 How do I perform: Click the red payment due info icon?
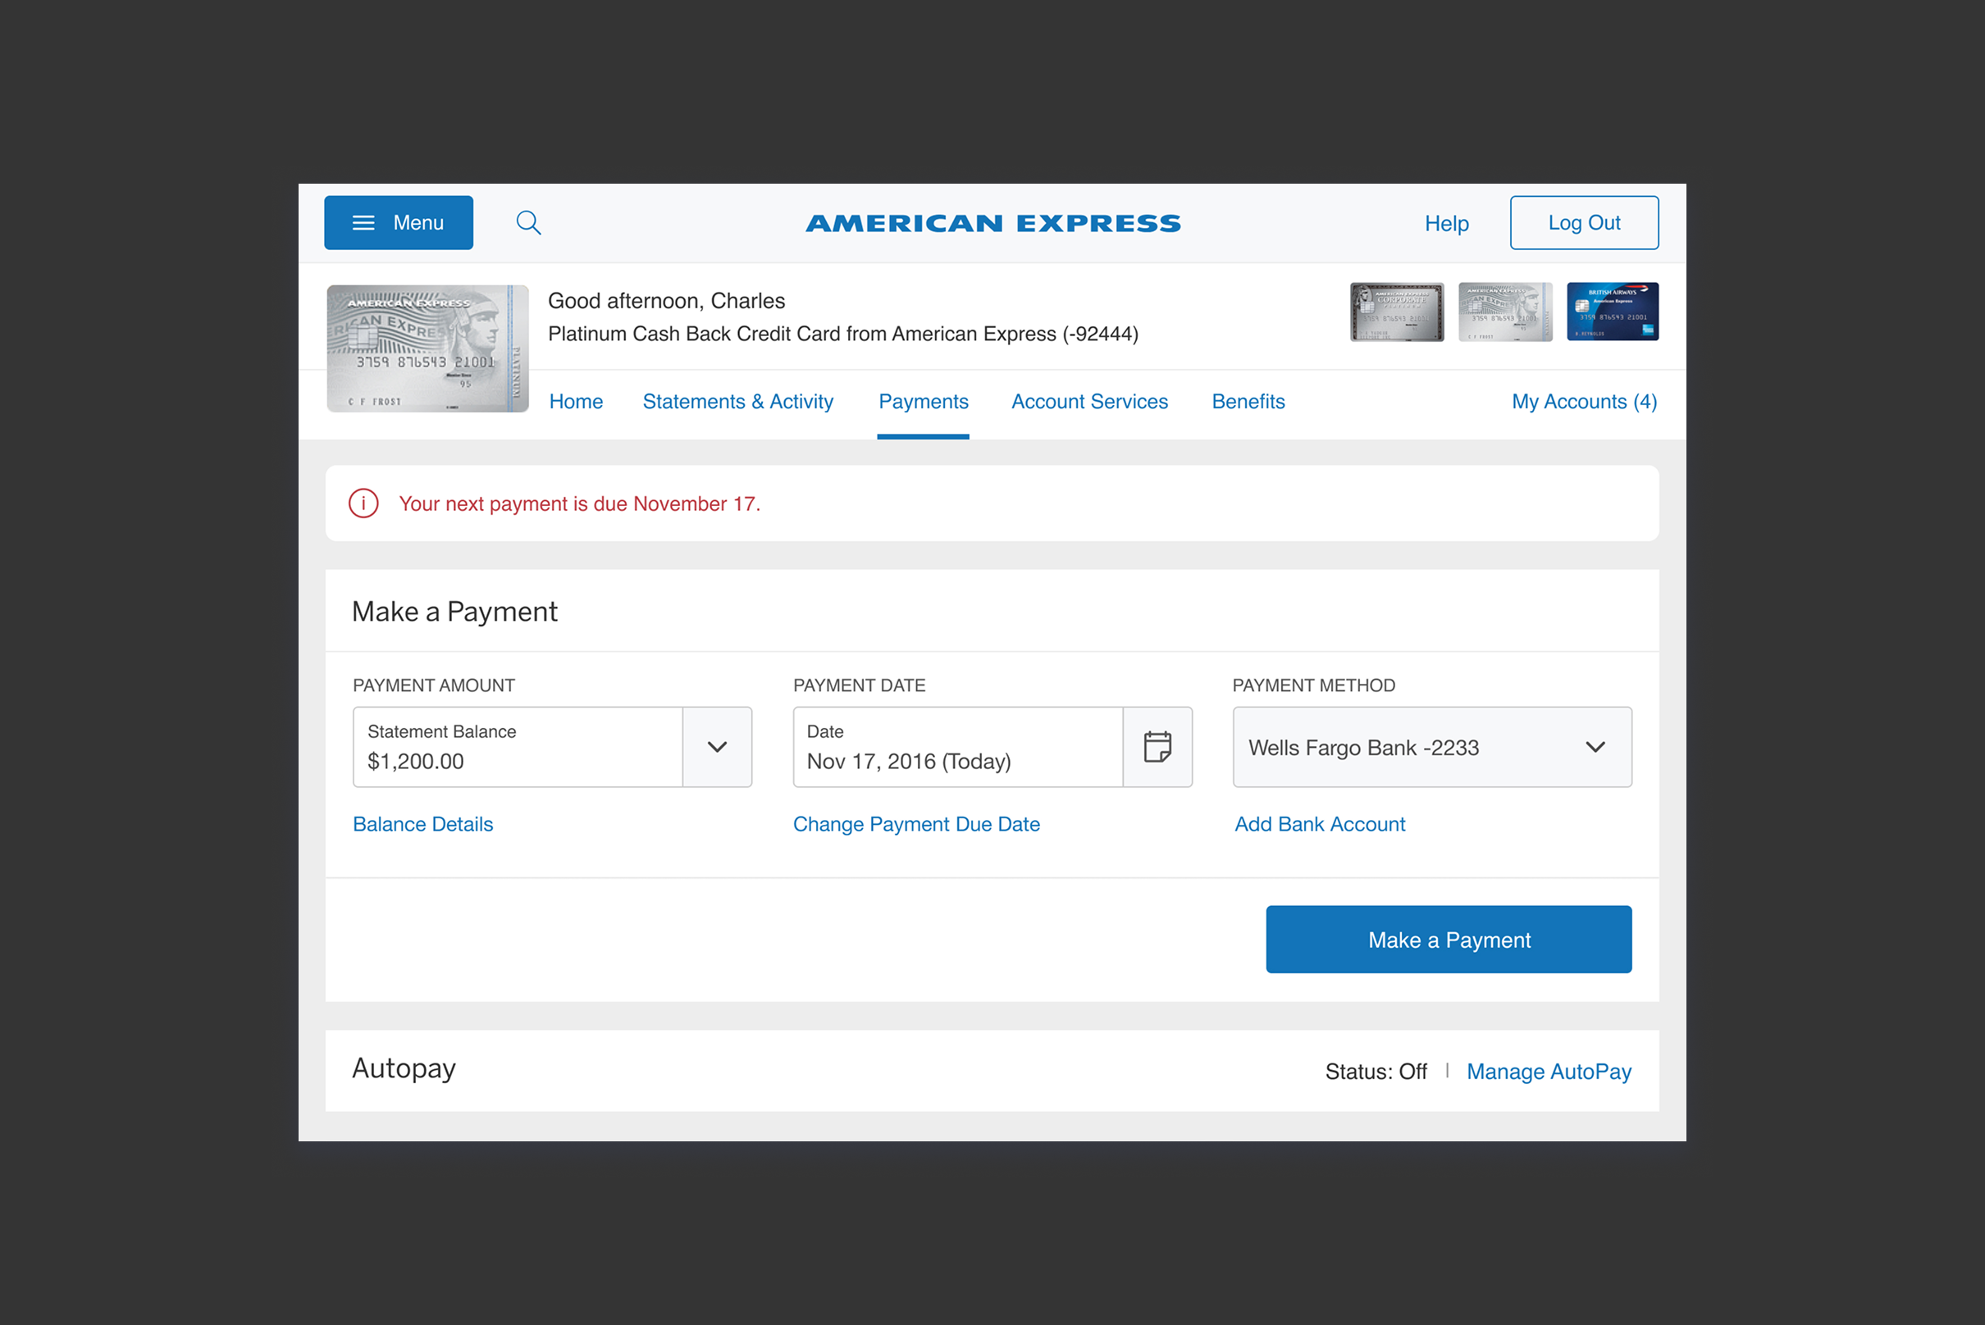pyautogui.click(x=363, y=503)
